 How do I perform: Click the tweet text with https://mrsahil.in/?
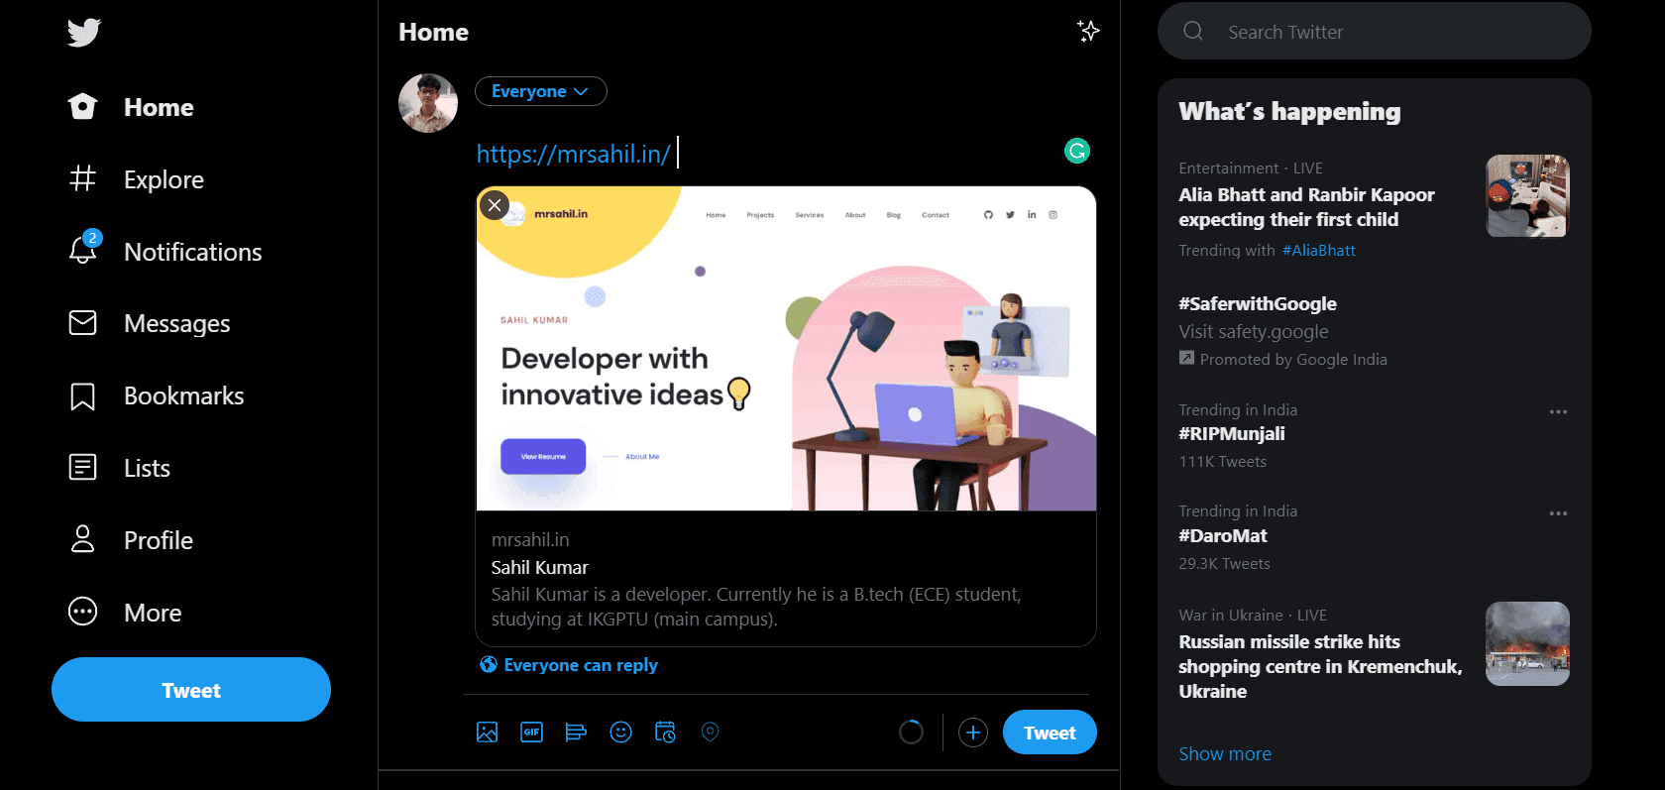coord(574,154)
